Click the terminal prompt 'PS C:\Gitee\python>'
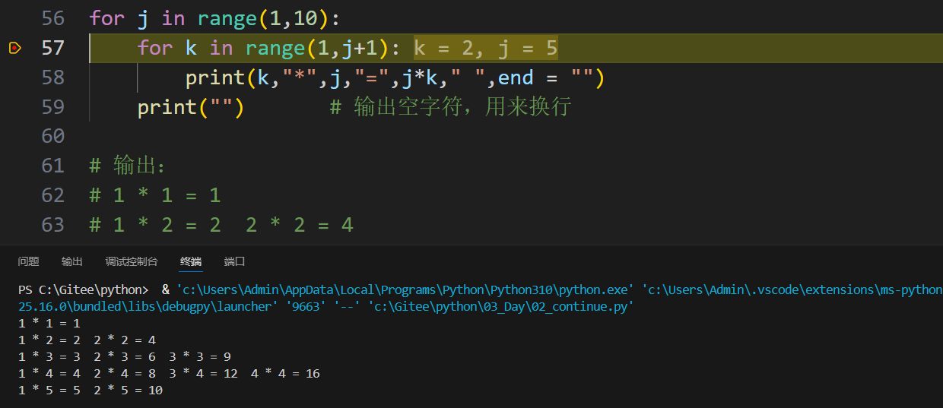Screen dimensions: 943x408 click(x=84, y=289)
